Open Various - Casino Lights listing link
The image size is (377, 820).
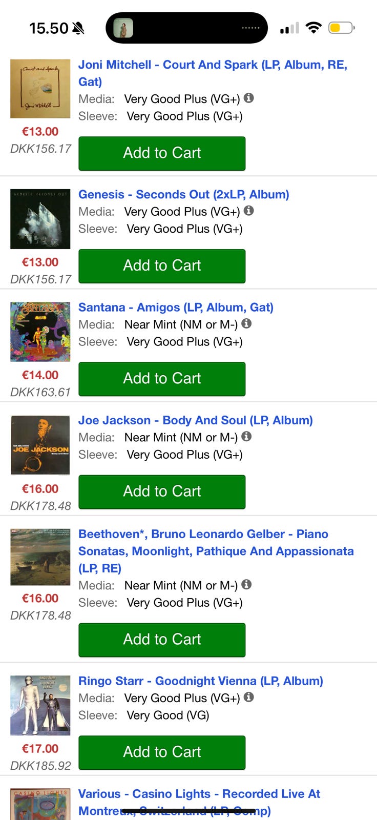199,794
